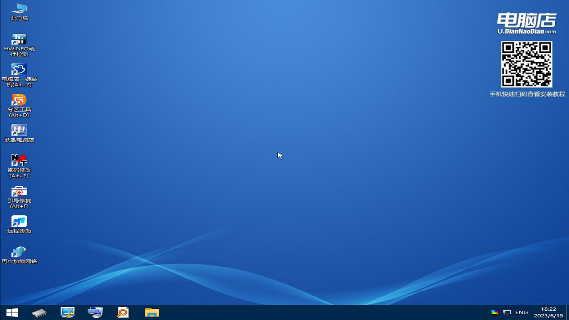Click the memory chip icon on taskbar
The height and width of the screenshot is (320, 569).
click(40, 312)
